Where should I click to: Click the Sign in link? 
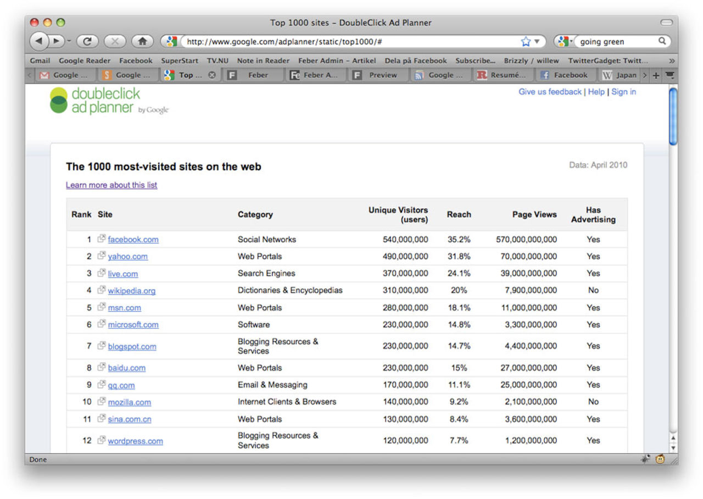pyautogui.click(x=623, y=92)
